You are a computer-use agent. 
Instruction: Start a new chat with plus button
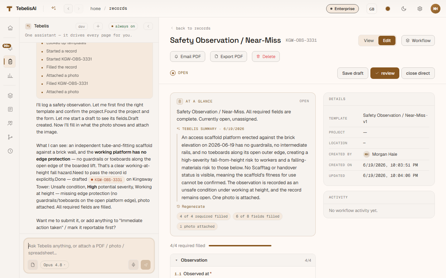tap(98, 26)
